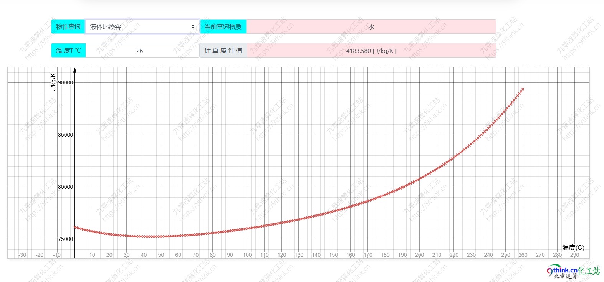Click the -30 tick on x-axis

[23, 255]
